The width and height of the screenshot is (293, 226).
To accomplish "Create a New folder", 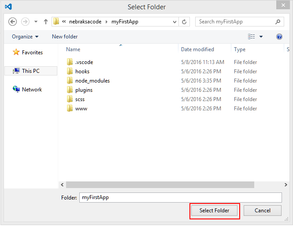I will click(x=65, y=37).
